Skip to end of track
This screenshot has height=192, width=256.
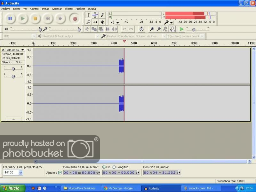pyautogui.click(x=60, y=19)
